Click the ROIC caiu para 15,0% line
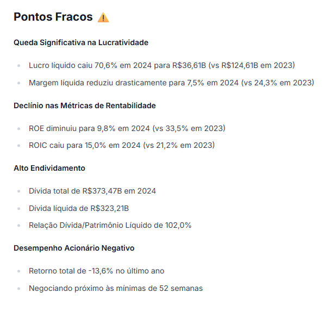Image resolution: width=325 pixels, height=311 pixels. pos(122,145)
